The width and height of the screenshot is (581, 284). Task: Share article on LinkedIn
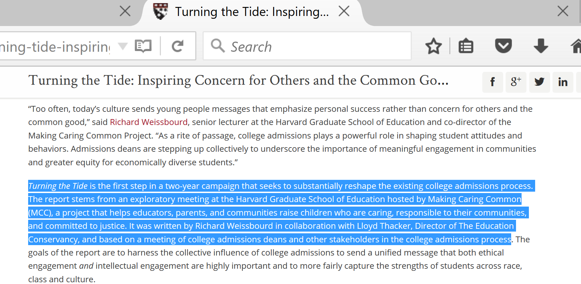(563, 82)
